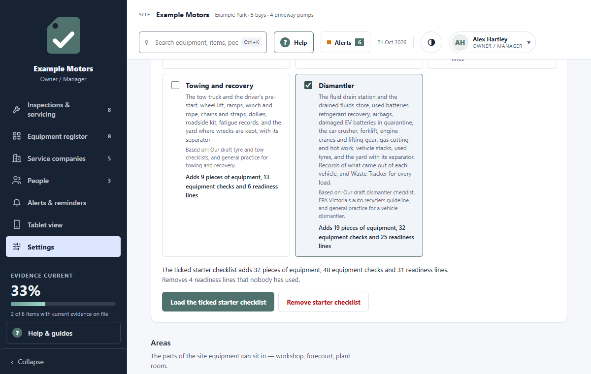Screen dimensions: 591x374
Task: Click the Example Motors site name in header
Action: pyautogui.click(x=183, y=15)
